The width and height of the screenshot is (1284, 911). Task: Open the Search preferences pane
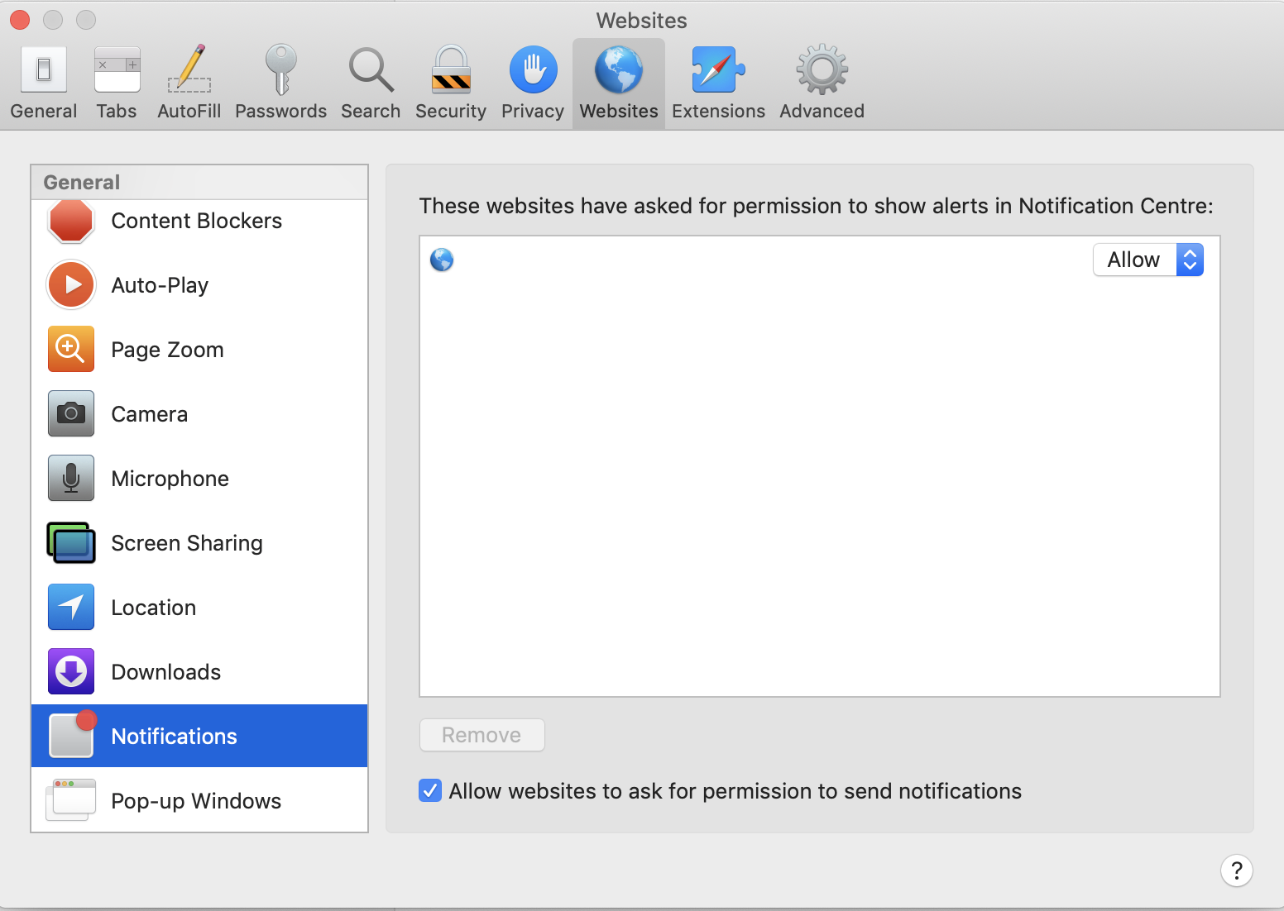coord(371,83)
